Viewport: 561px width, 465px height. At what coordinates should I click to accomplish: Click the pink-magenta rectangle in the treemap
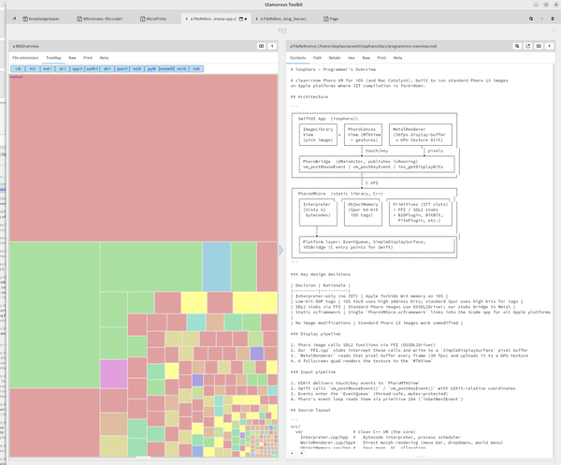[x=114, y=373]
